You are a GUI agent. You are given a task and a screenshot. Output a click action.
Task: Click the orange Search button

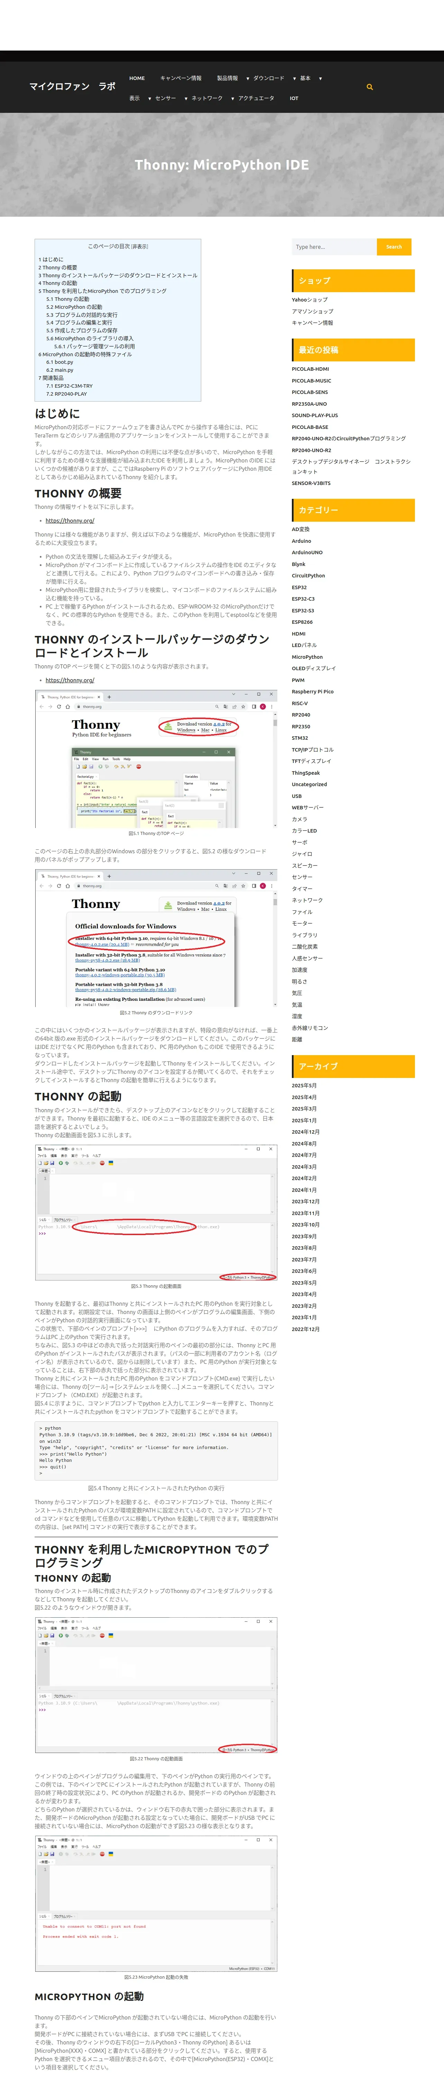click(x=394, y=247)
